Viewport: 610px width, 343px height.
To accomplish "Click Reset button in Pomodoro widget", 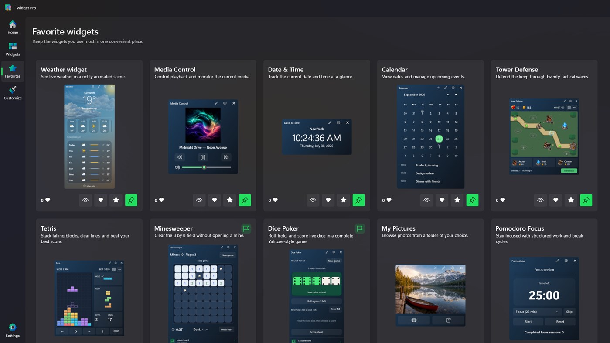I will pyautogui.click(x=560, y=321).
